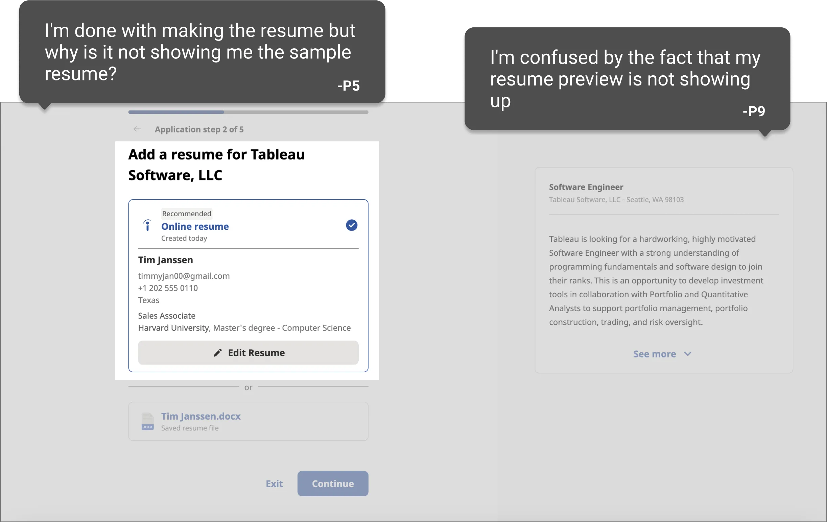The image size is (827, 522).
Task: Go back using the left arrow icon
Action: (x=137, y=129)
